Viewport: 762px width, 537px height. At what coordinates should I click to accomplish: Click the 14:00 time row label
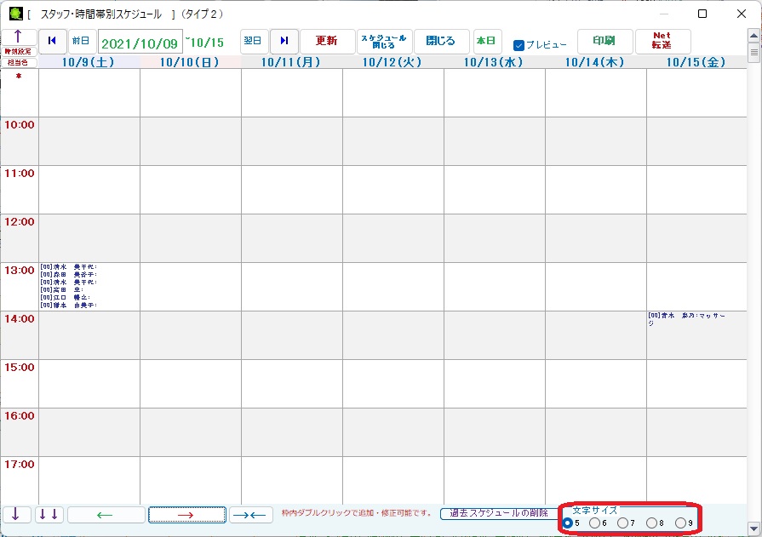click(x=20, y=319)
